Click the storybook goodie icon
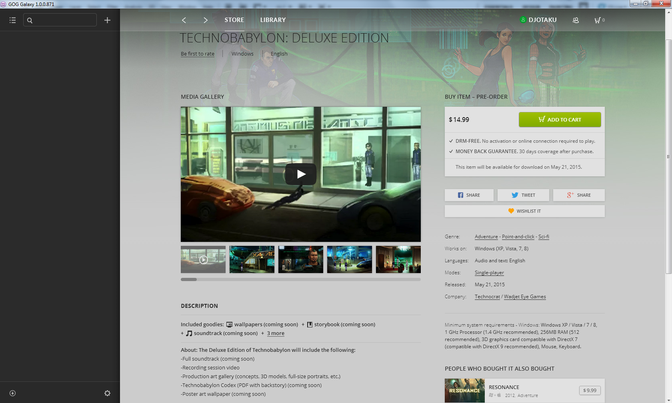 coord(310,325)
